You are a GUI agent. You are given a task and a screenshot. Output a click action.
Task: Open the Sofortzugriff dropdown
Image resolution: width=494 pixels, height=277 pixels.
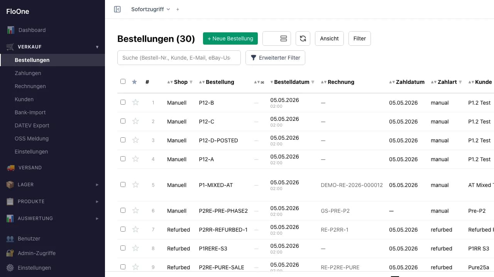point(151,9)
